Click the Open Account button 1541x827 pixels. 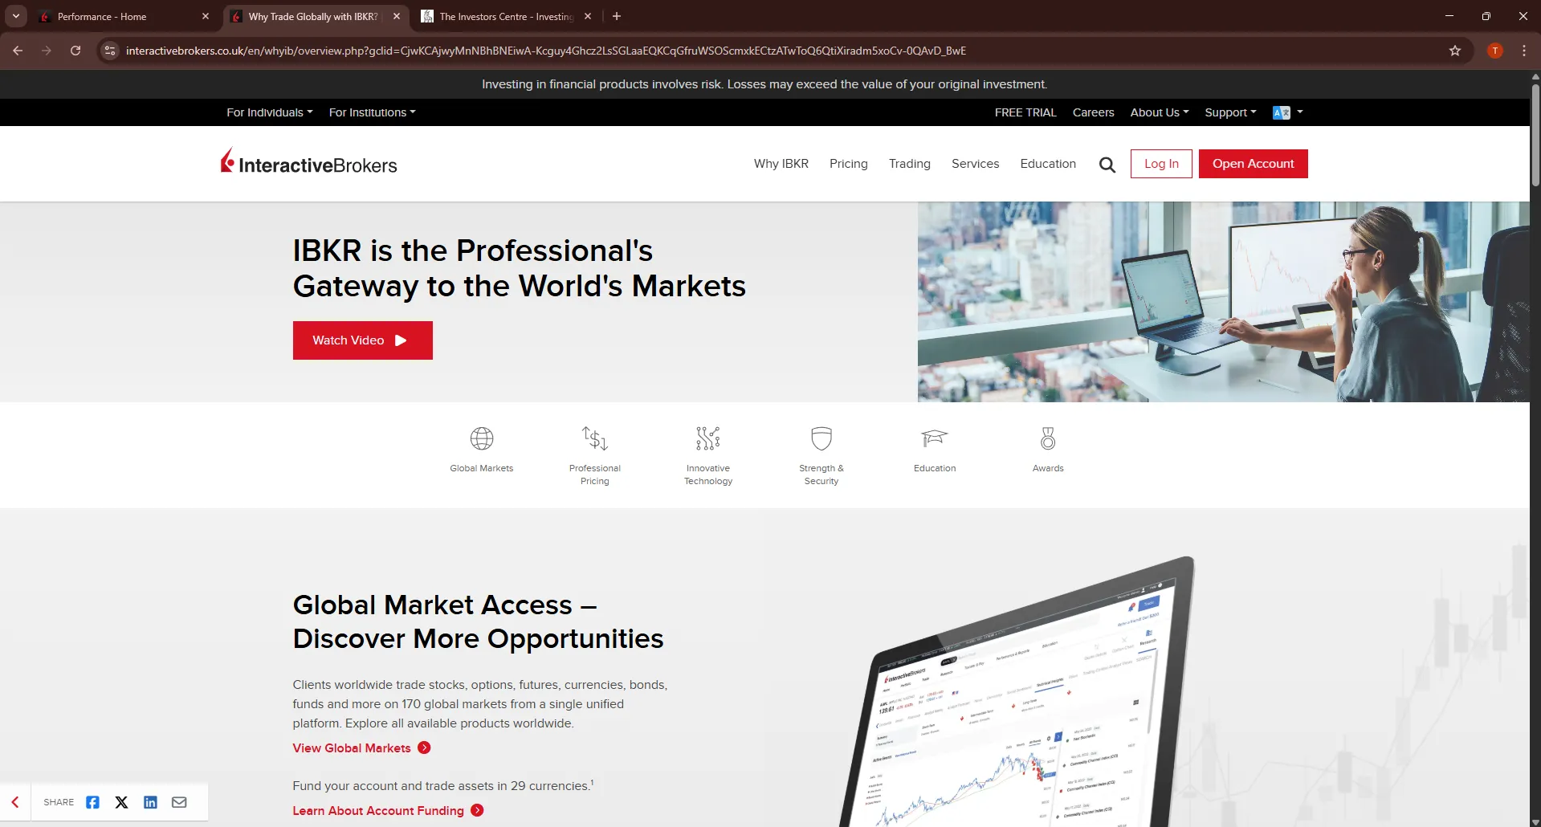click(1254, 164)
